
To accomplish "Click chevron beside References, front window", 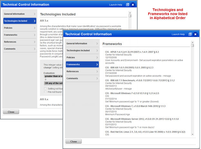I will pyautogui.click(x=97, y=71).
